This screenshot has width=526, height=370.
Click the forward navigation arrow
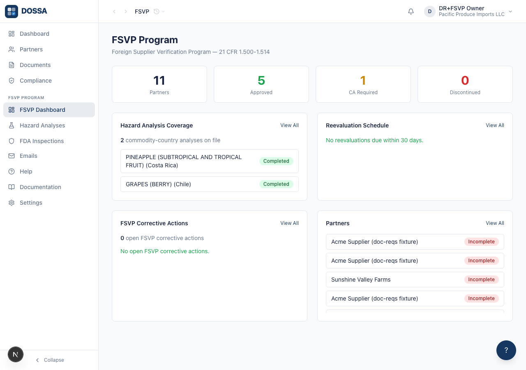point(126,12)
